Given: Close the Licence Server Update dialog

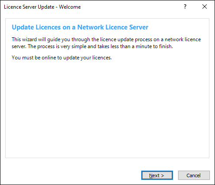Looking at the screenshot, I should click(205, 6).
